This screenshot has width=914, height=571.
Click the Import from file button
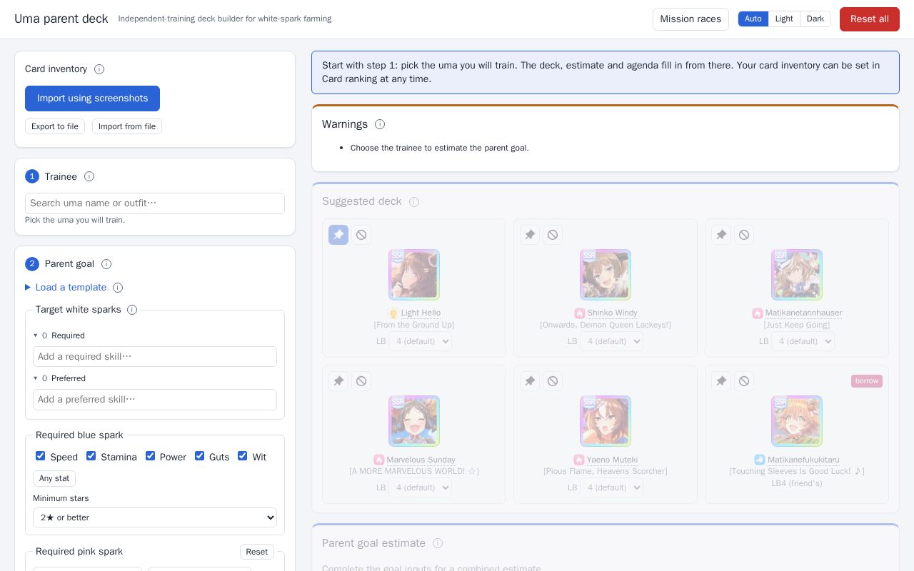click(127, 126)
